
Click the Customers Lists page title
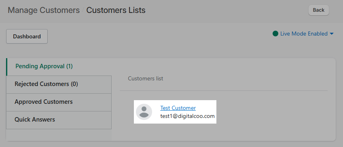[116, 10]
